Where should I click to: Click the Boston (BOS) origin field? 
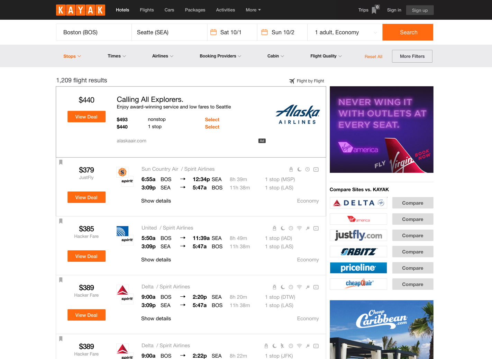94,32
